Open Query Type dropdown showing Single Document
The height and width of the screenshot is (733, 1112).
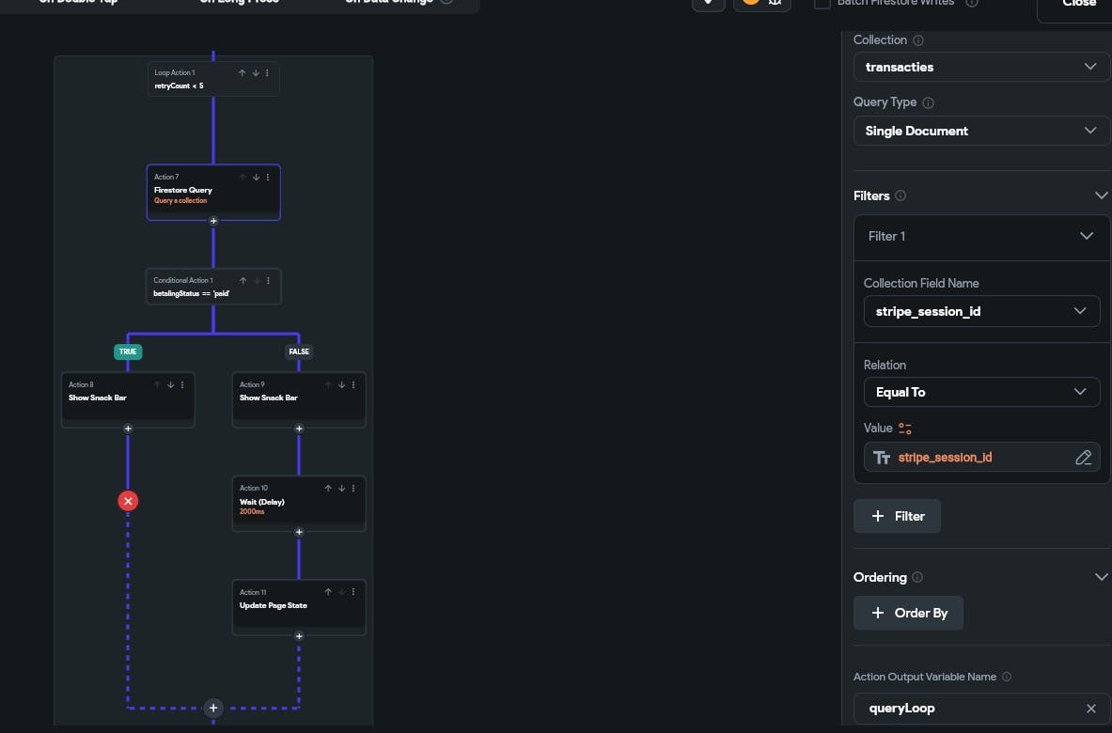[x=981, y=132]
